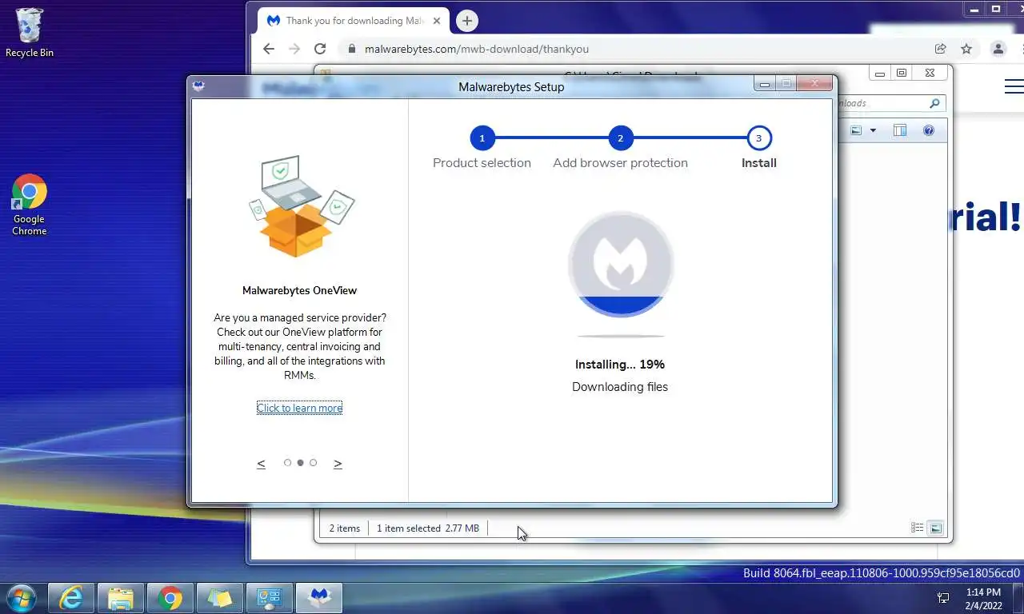Select the first carousel dot
The height and width of the screenshot is (614, 1024).
click(x=287, y=463)
